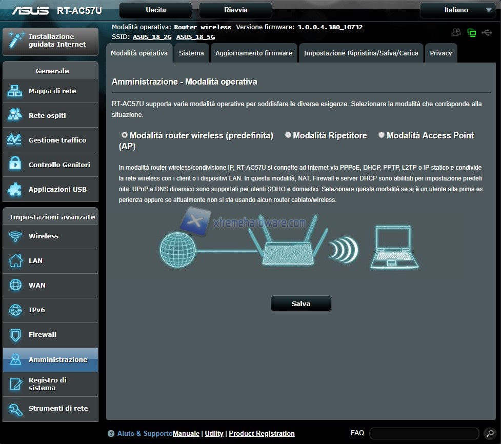The image size is (501, 444).
Task: Select Modalità router wireless radio button
Action: 124,135
